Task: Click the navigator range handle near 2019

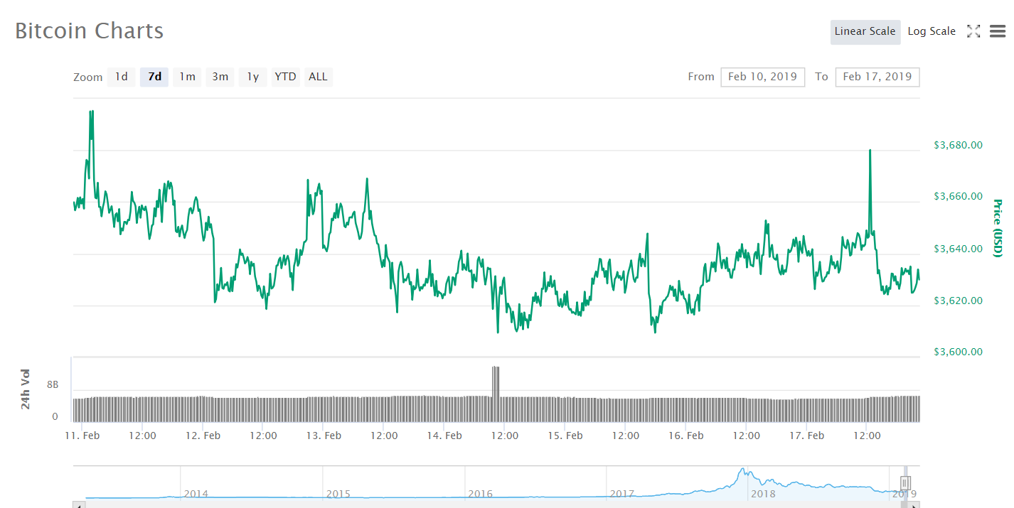Action: (x=905, y=482)
